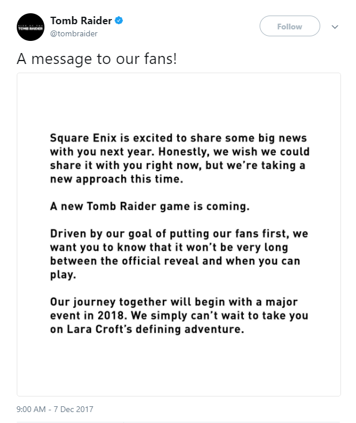Click the words 'Lara Croft's' in the image
Image resolution: width=356 pixels, height=423 pixels.
(x=99, y=329)
